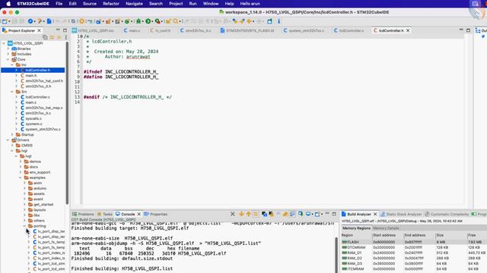The image size is (487, 273).
Task: Maximize the Console panel
Action: click(334, 214)
